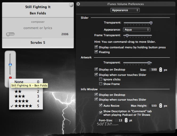Screen dimensions: 177x136
Task: Enable the Ignore clicks checkbox
Action: pos(101,79)
